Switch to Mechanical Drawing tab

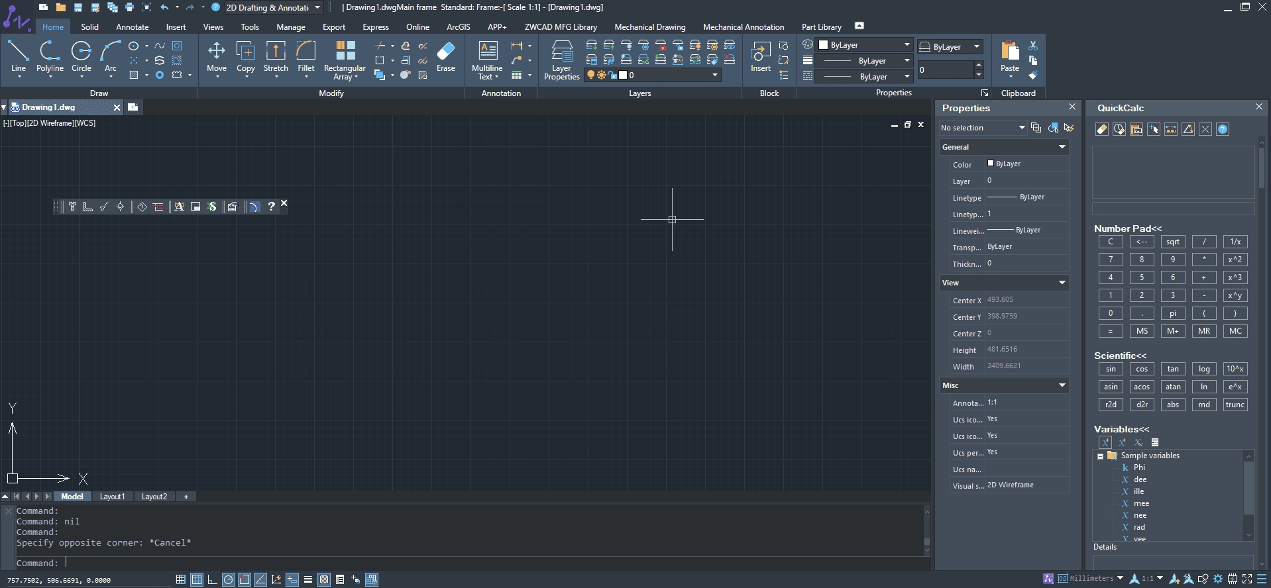[650, 27]
